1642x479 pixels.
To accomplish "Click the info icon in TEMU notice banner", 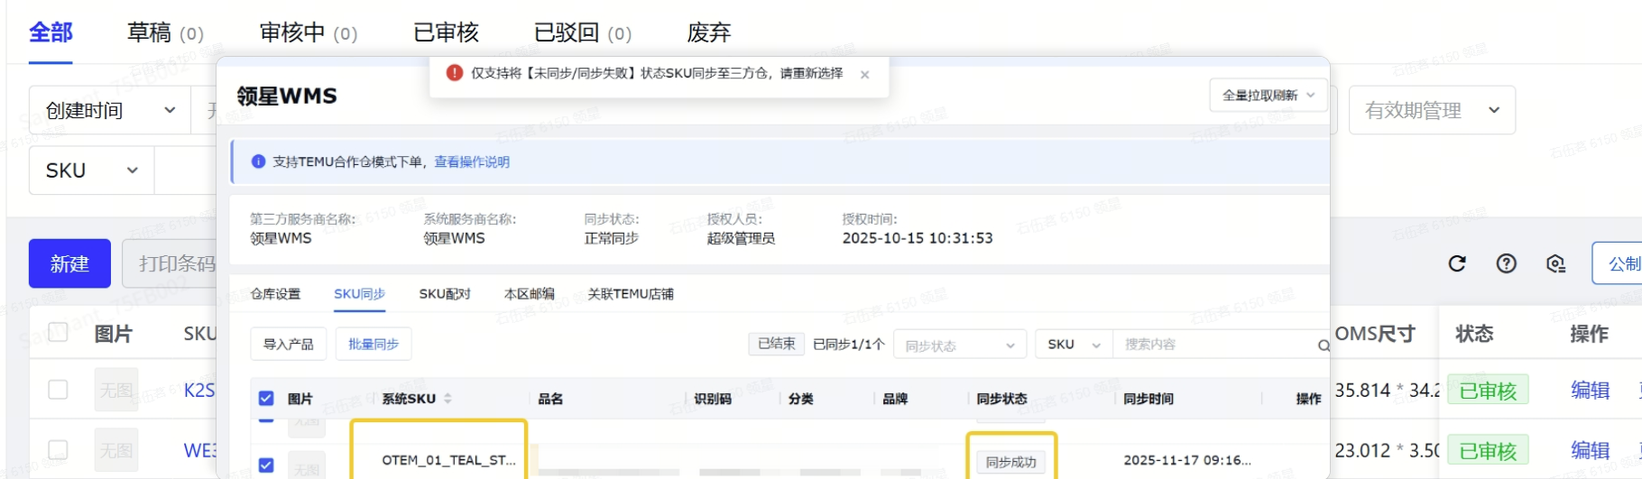I will (258, 161).
